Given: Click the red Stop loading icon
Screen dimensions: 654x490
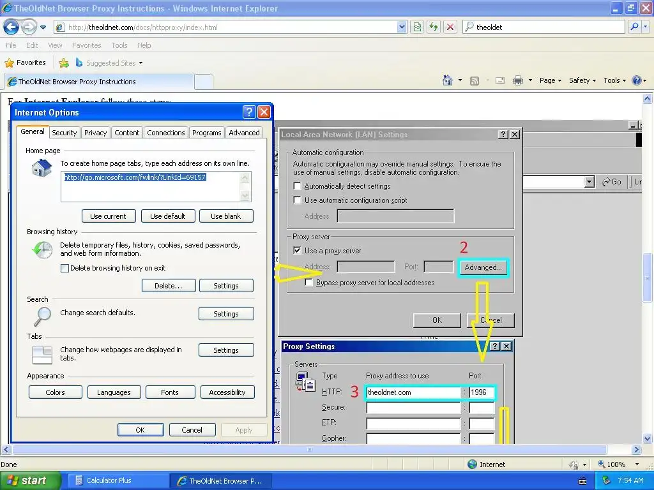Looking at the screenshot, I should click(x=450, y=27).
